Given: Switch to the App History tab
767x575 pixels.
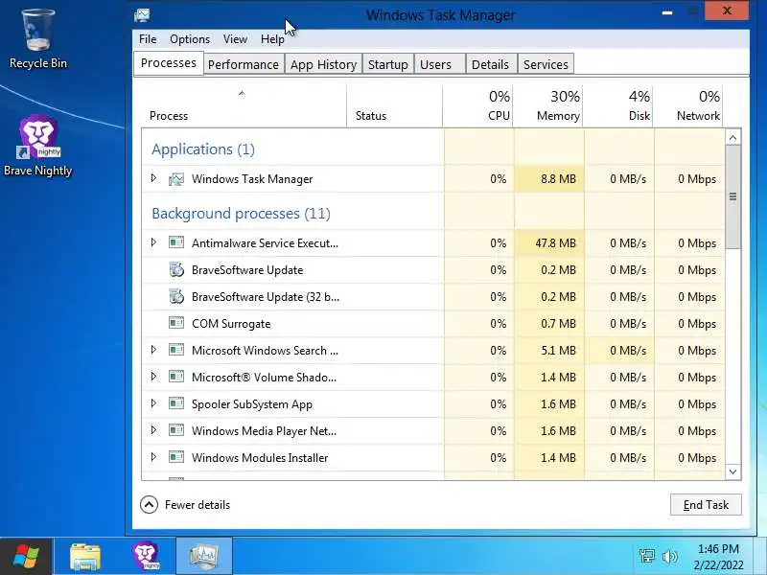Looking at the screenshot, I should coord(323,64).
